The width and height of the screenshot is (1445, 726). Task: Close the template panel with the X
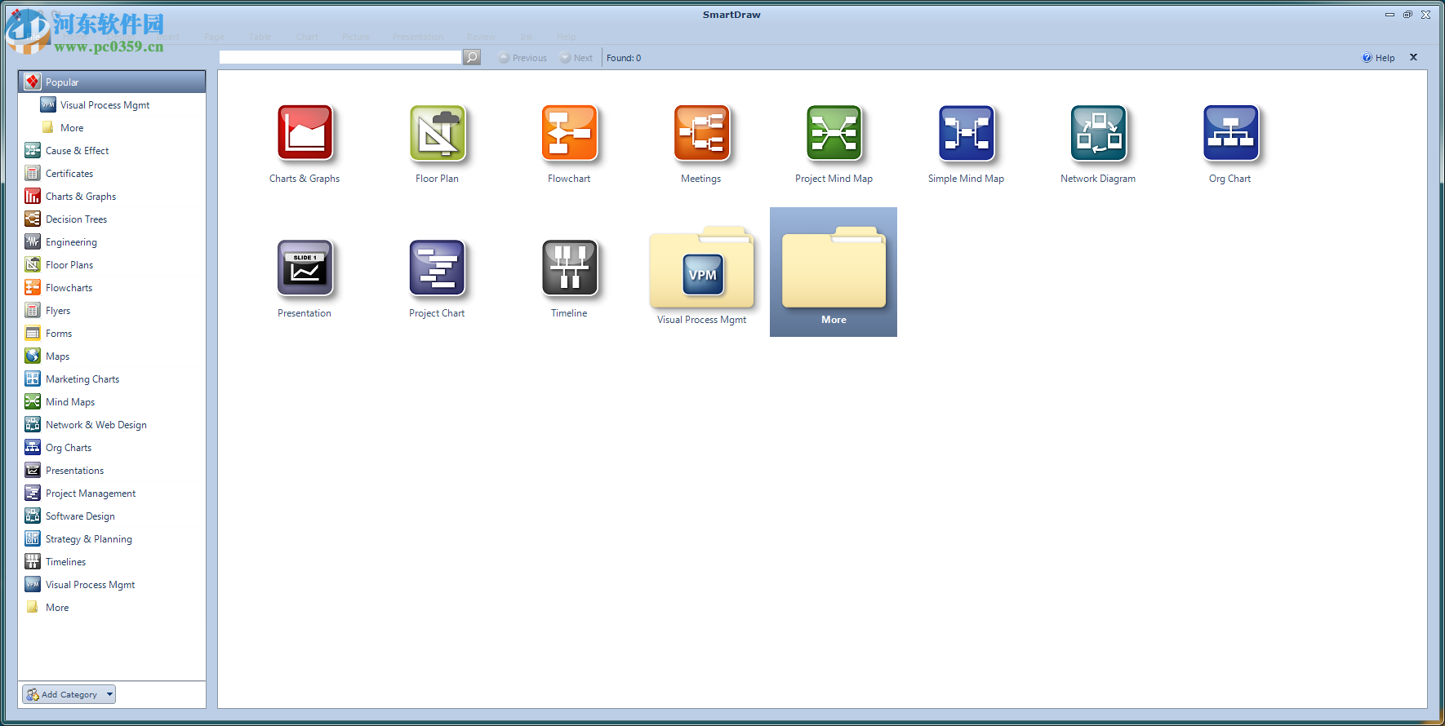click(1413, 57)
